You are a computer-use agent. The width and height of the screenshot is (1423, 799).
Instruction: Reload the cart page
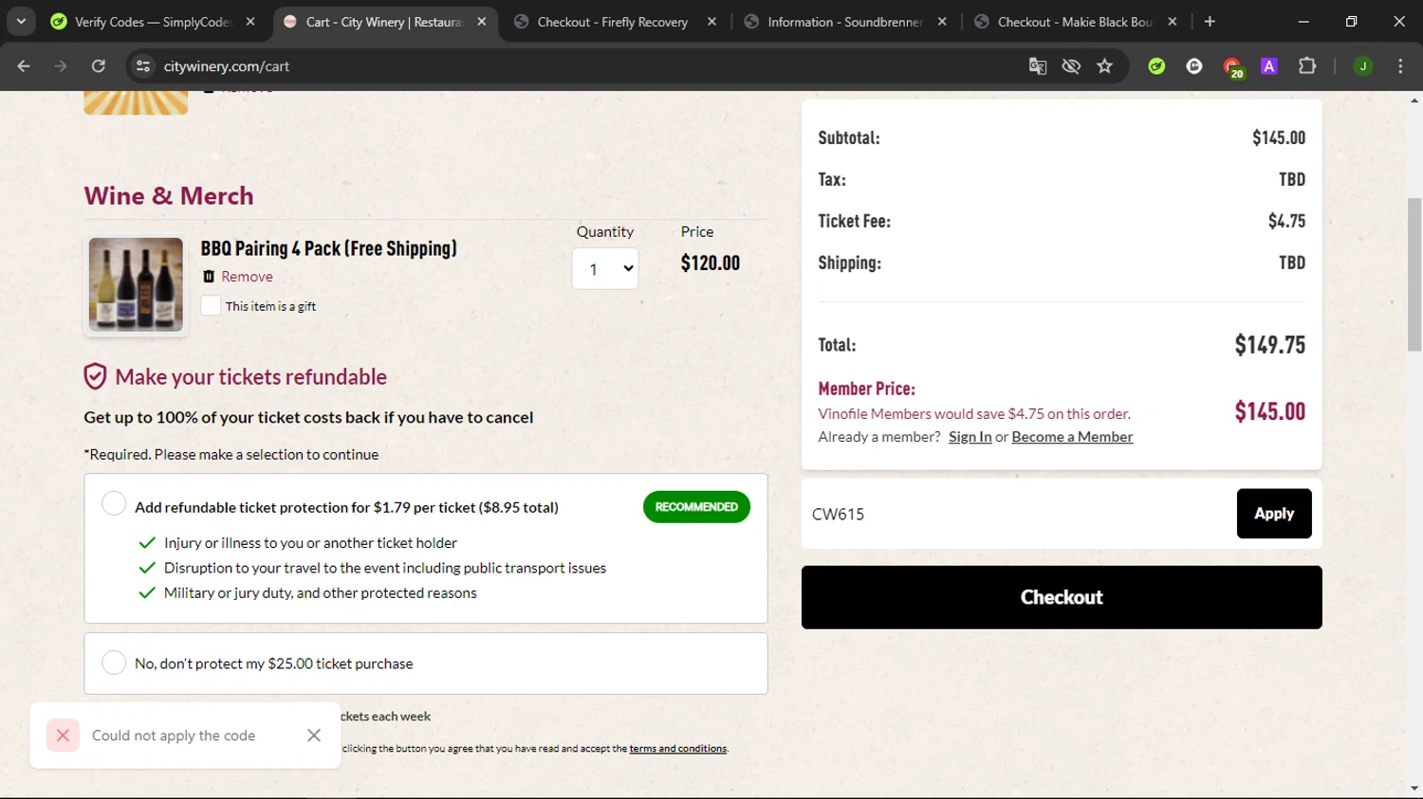(99, 66)
